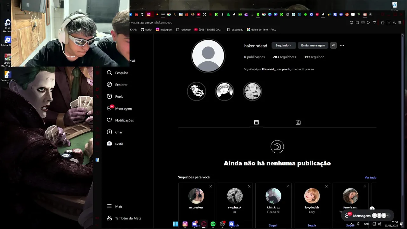Image resolution: width=407 pixels, height=229 pixels.
Task: Dismiss m.prestesr suggestion card
Action: [x=210, y=186]
